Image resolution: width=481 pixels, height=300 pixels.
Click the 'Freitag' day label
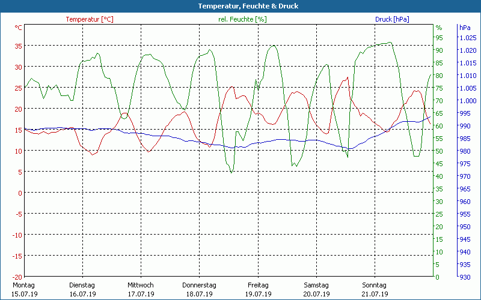[x=258, y=286]
